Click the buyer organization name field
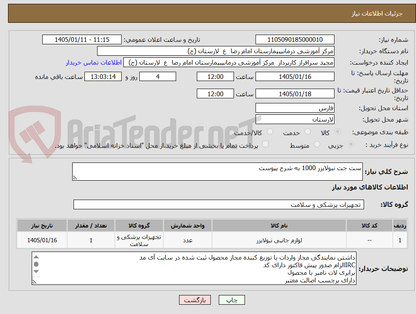This screenshot has height=314, width=416. [x=215, y=51]
